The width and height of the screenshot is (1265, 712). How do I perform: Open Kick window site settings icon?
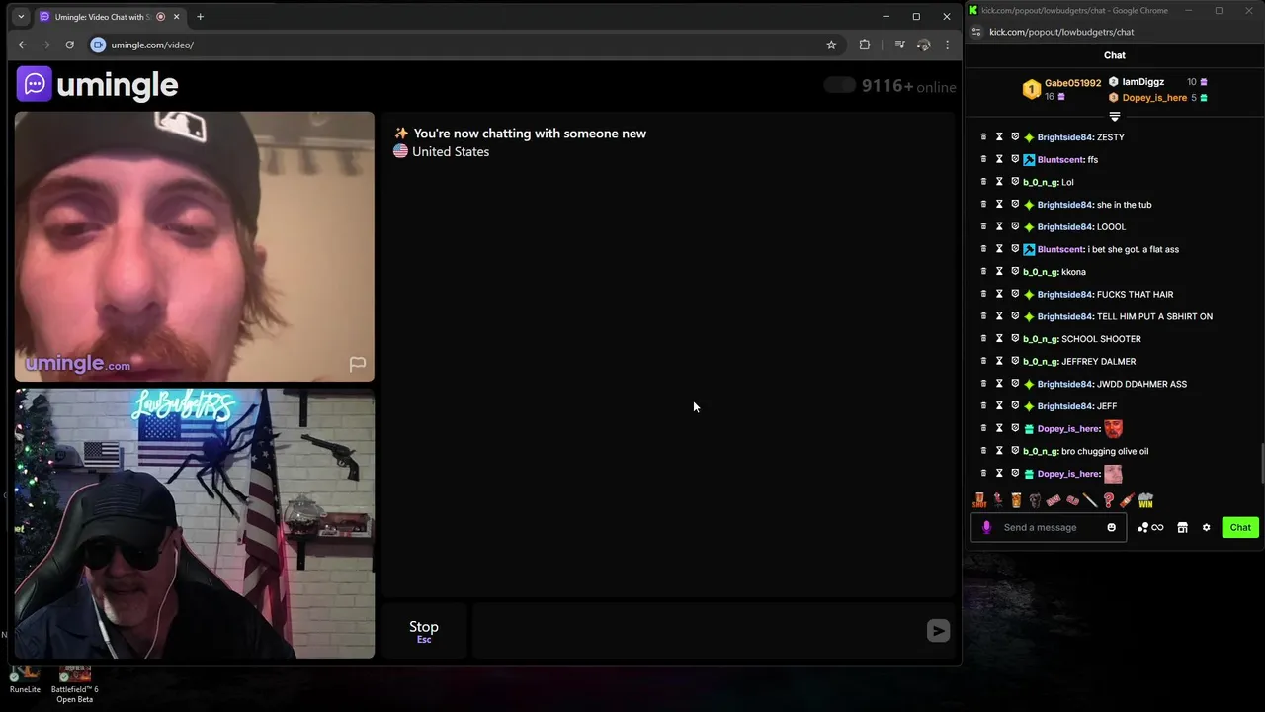[975, 32]
